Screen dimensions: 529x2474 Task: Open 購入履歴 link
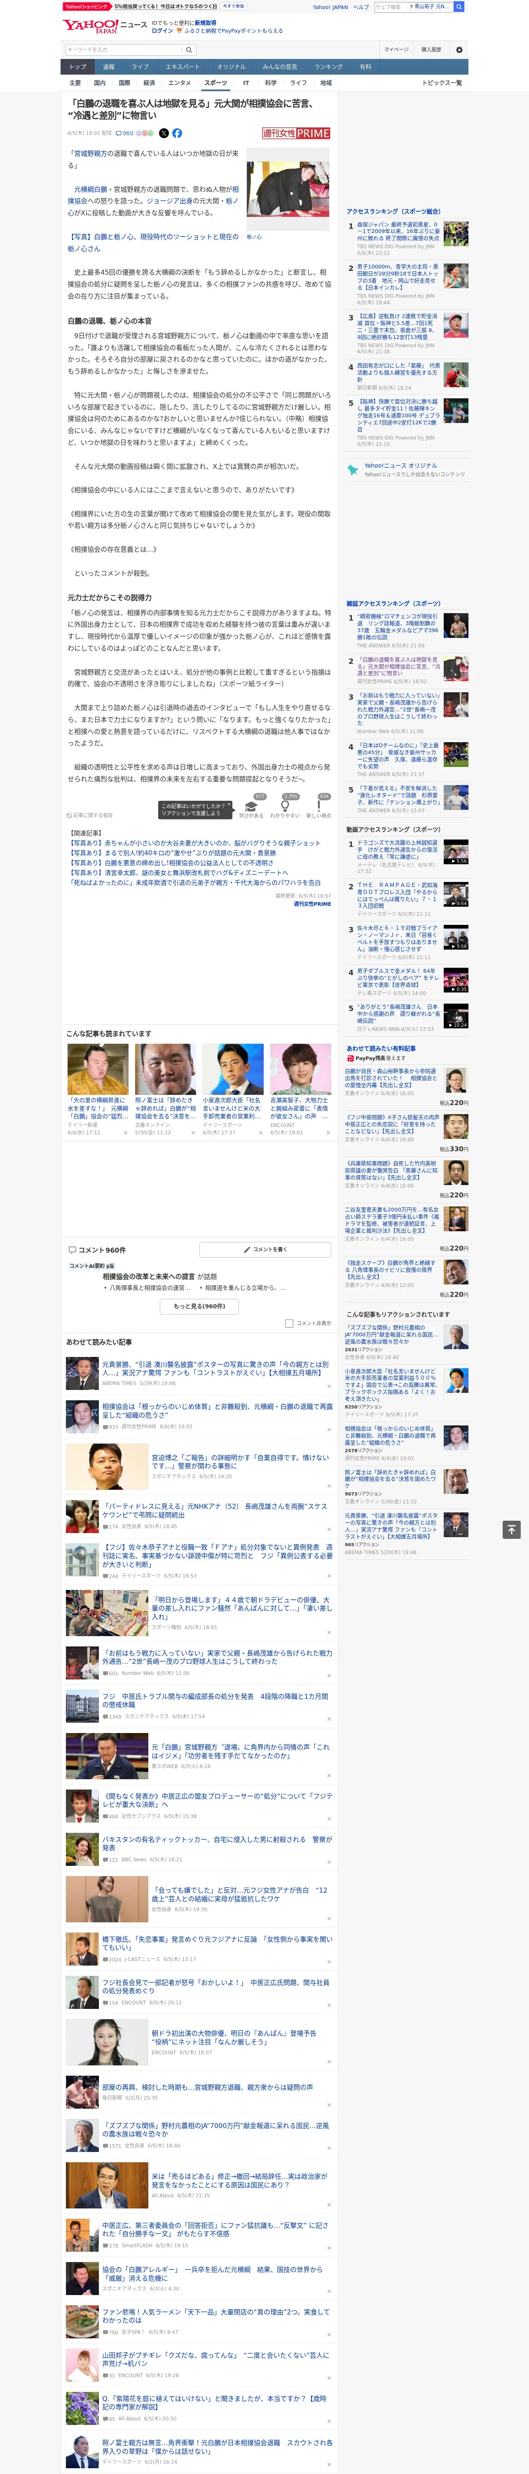[x=431, y=49]
